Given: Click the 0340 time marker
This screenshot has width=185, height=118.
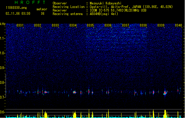Looking at the screenshot, I should [x=179, y=25].
